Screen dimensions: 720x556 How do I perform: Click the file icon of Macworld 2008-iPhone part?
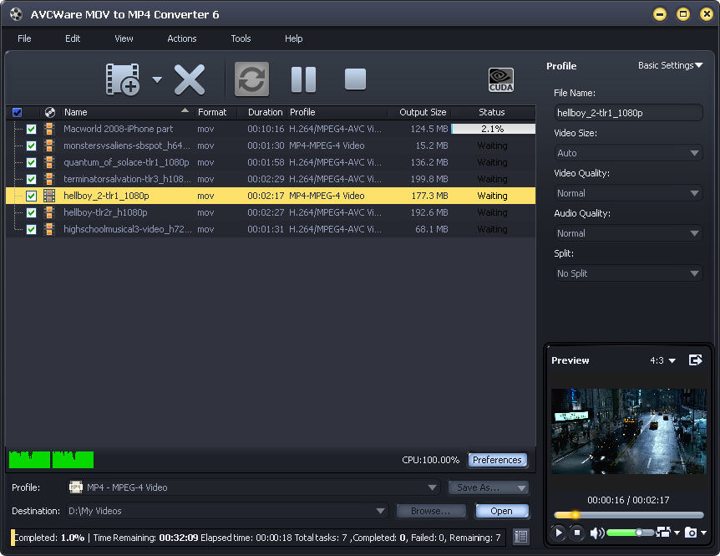click(49, 129)
